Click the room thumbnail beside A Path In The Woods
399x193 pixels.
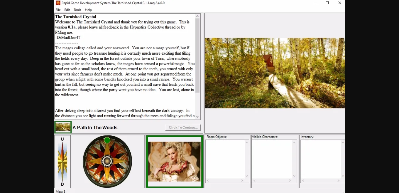click(x=63, y=127)
